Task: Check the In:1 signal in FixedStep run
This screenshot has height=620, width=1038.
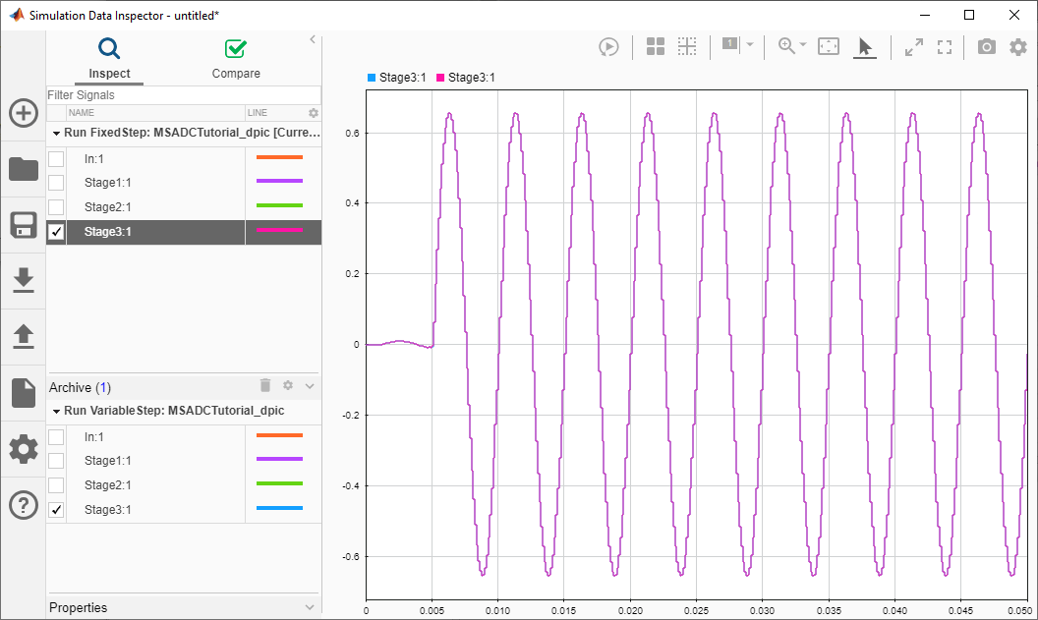Action: tap(57, 158)
